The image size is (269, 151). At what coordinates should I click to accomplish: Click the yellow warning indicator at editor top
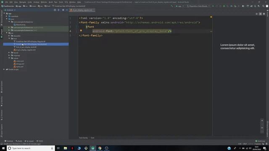[x=211, y=17]
